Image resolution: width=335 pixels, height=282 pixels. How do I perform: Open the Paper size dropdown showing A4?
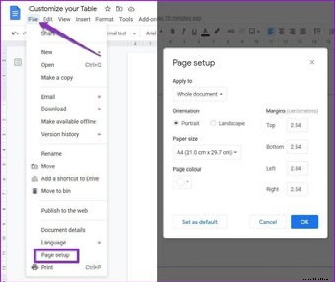click(x=207, y=152)
